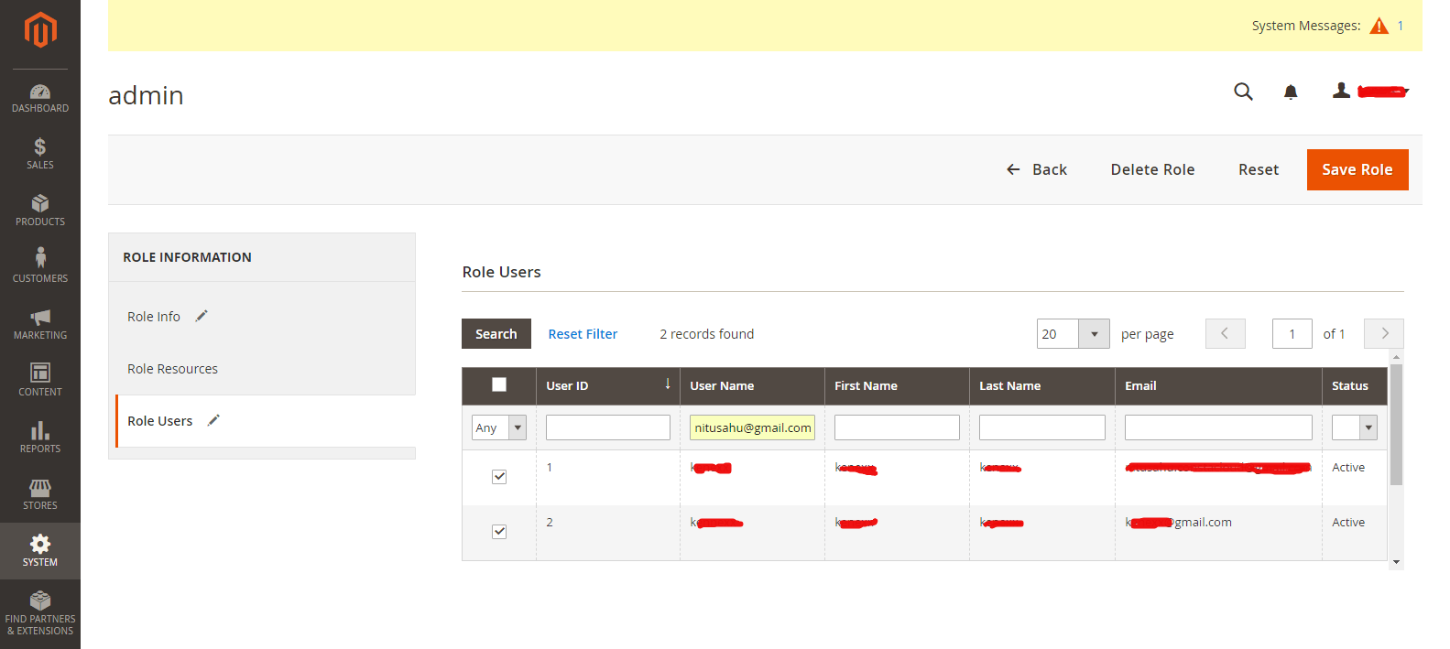
Task: Open Find Partners & Extensions
Action: click(40, 613)
